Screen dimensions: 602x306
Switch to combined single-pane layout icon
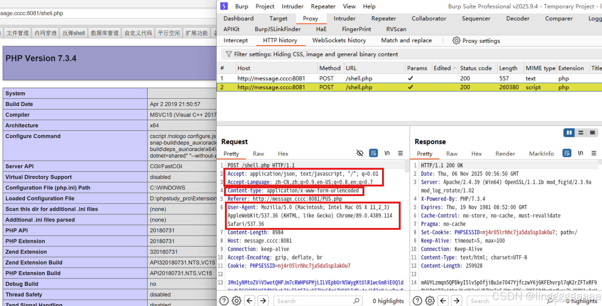pyautogui.click(x=592, y=133)
